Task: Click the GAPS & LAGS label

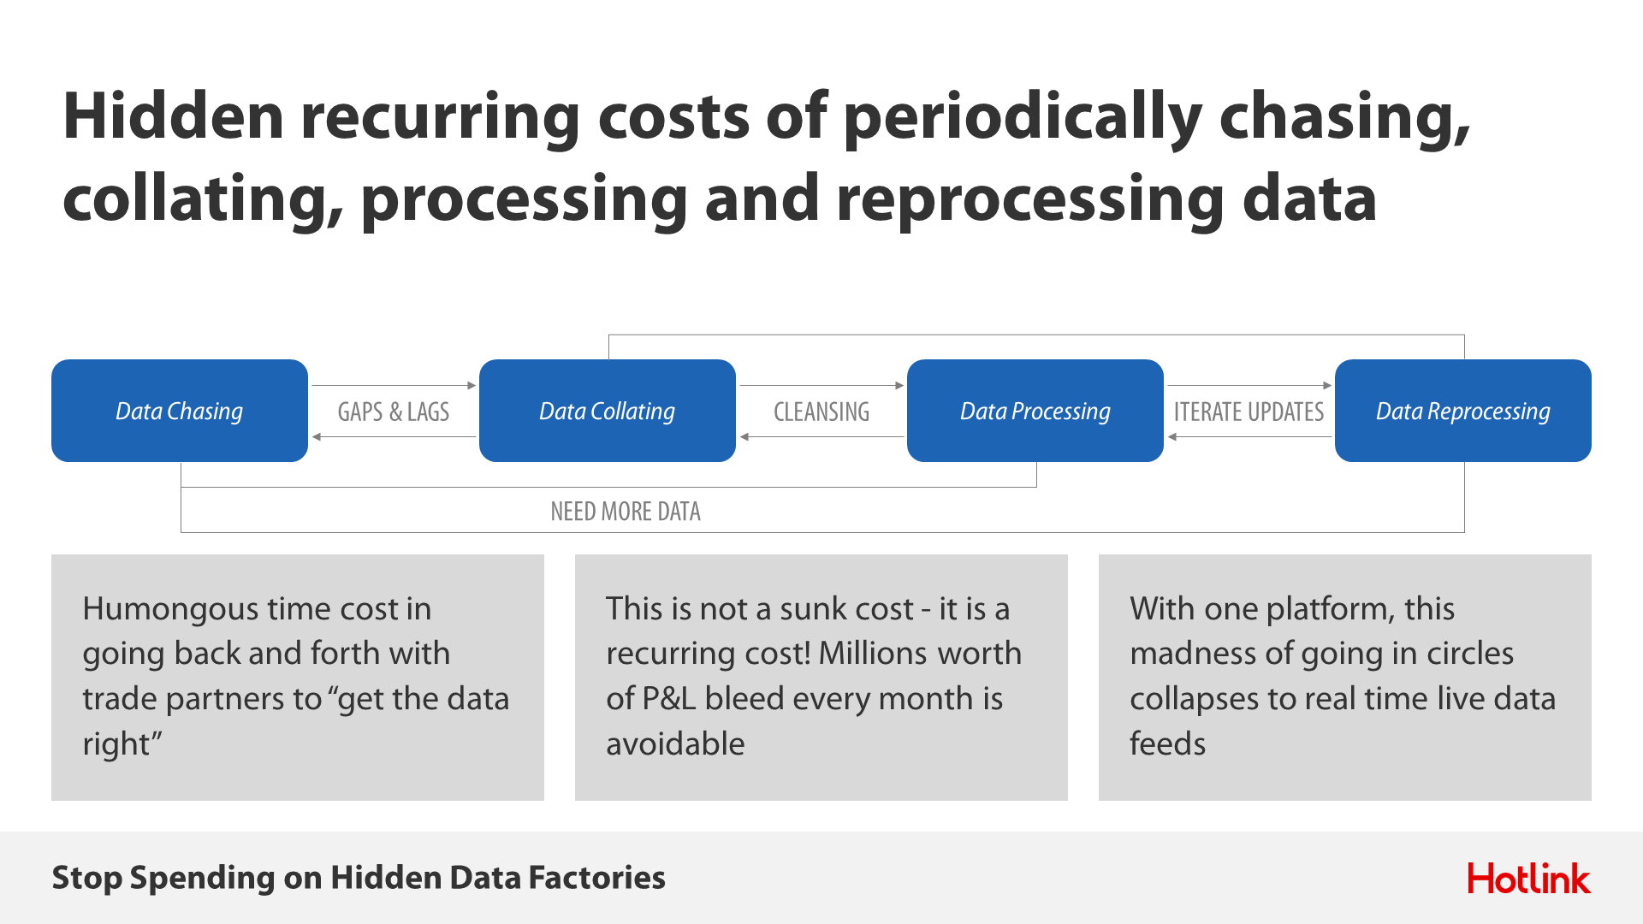Action: [x=394, y=412]
